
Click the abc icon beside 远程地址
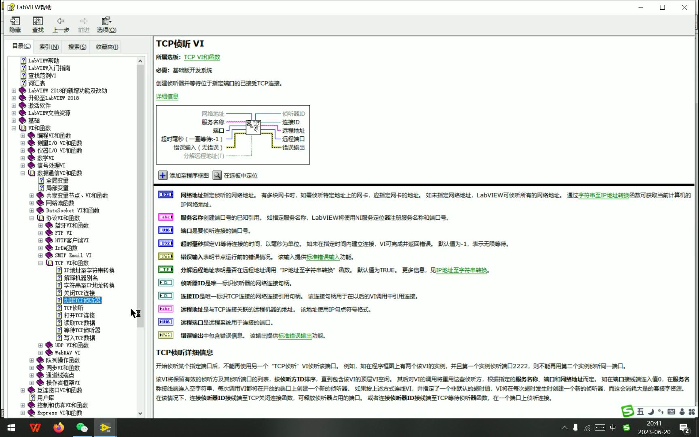pos(165,309)
